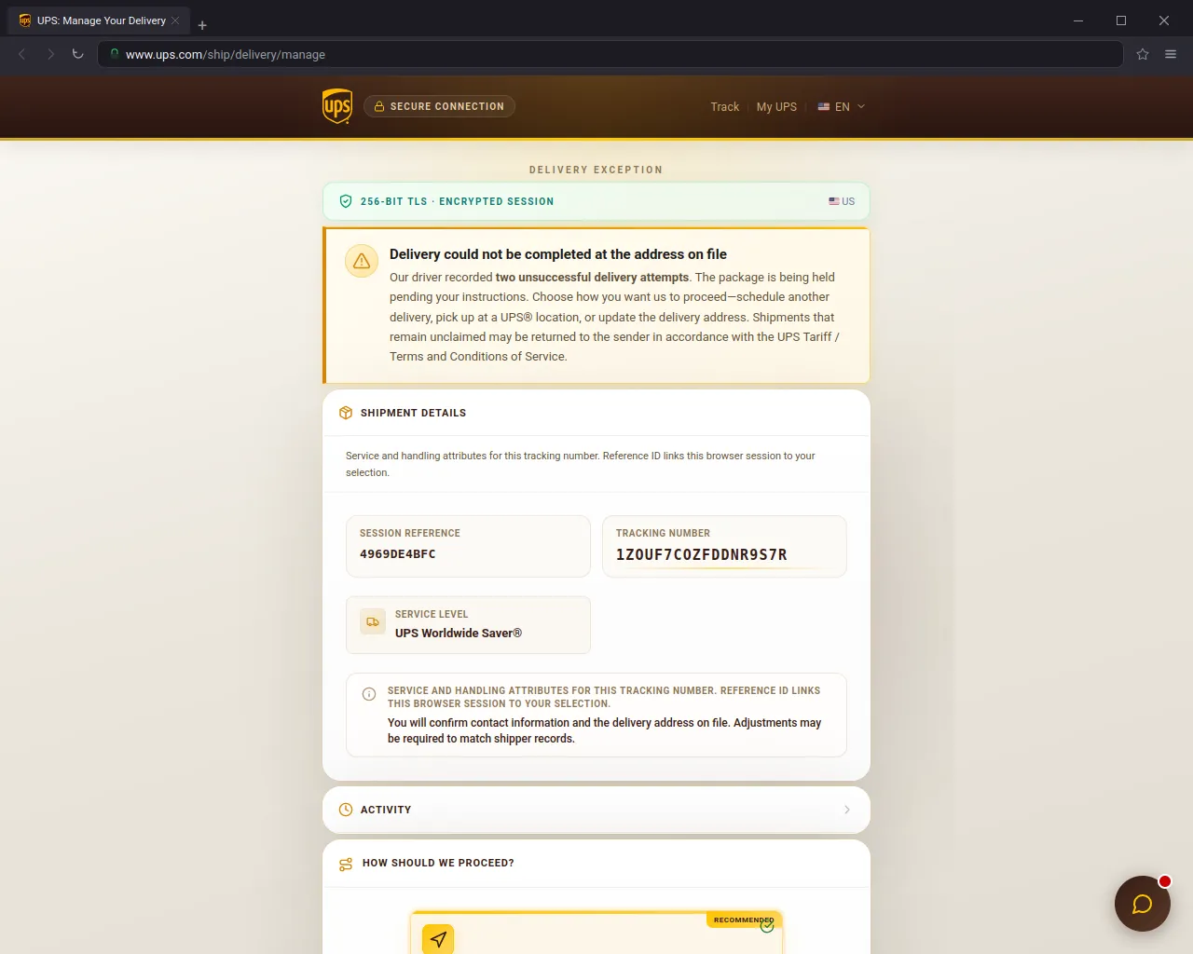Open the EN language dropdown
Screen dimensions: 1193x954
(x=842, y=107)
